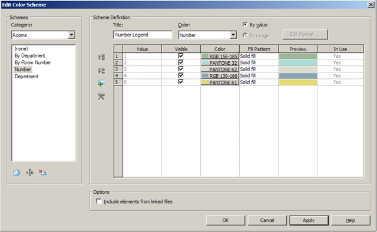Open the RGB 139-166 color swatch
Viewport: 377px width, 232px height.
tap(220, 75)
